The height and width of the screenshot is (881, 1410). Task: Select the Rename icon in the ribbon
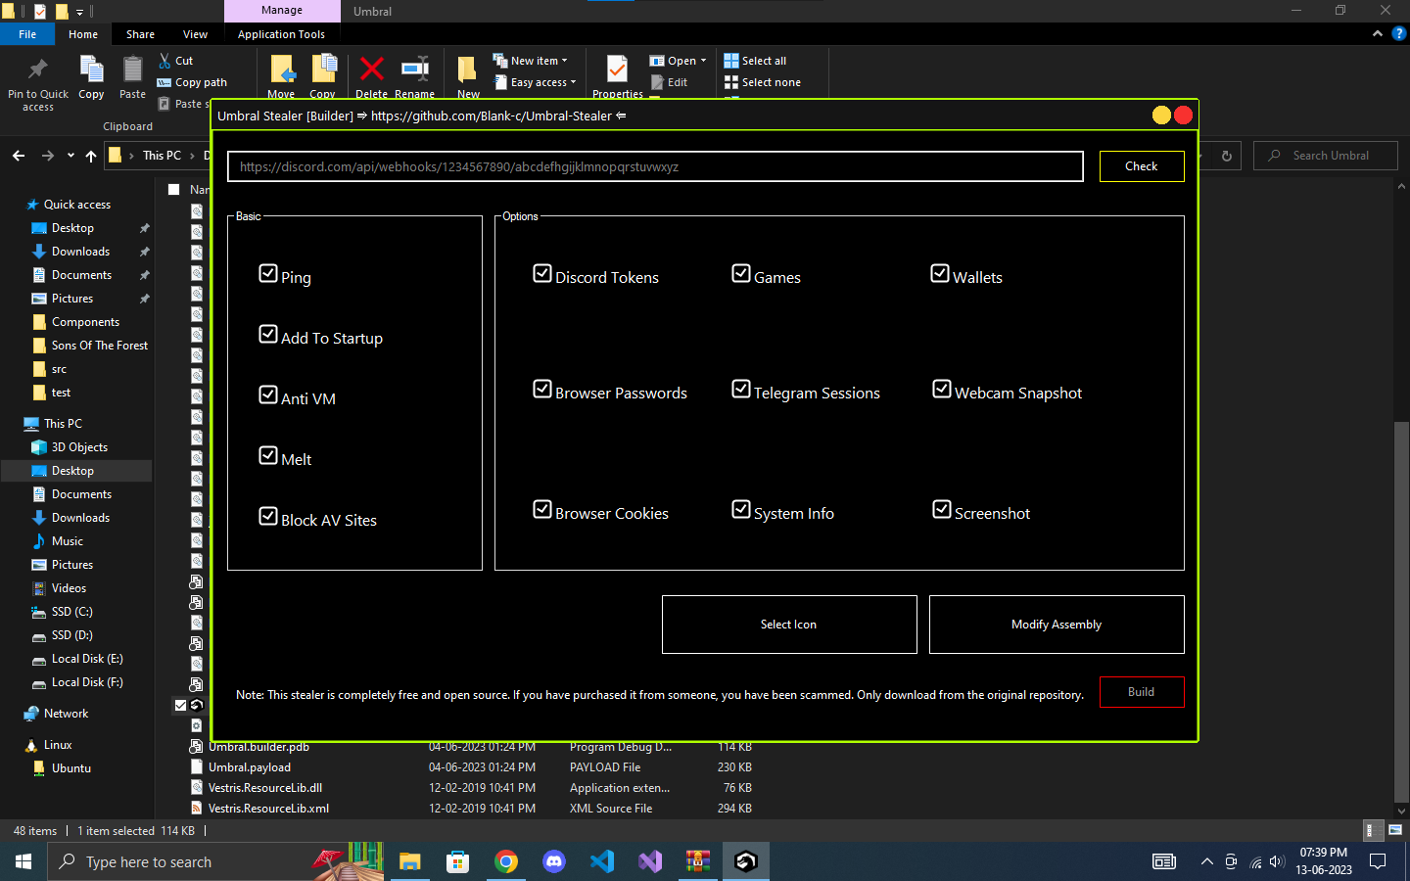point(415,71)
